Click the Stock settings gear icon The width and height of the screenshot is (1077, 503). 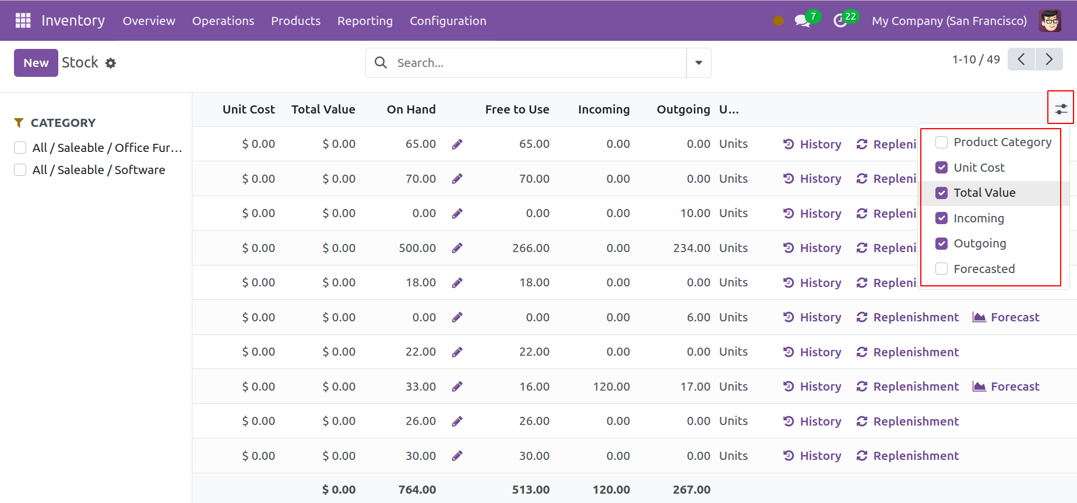pos(111,63)
